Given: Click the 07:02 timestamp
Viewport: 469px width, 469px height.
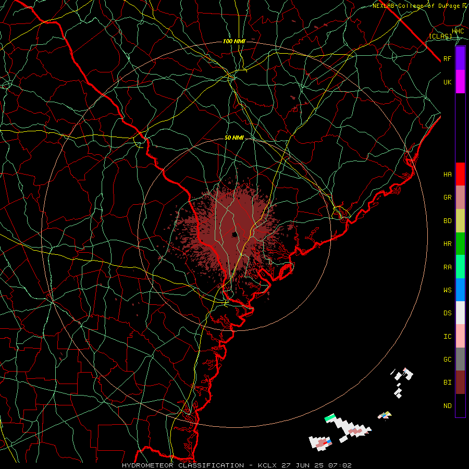Looking at the screenshot, I should [x=339, y=465].
